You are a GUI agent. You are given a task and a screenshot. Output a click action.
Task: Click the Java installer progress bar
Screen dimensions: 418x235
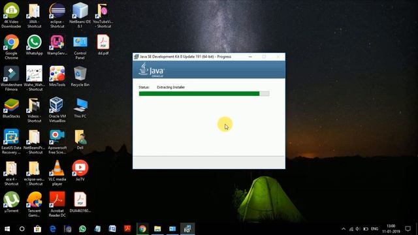tap(204, 93)
